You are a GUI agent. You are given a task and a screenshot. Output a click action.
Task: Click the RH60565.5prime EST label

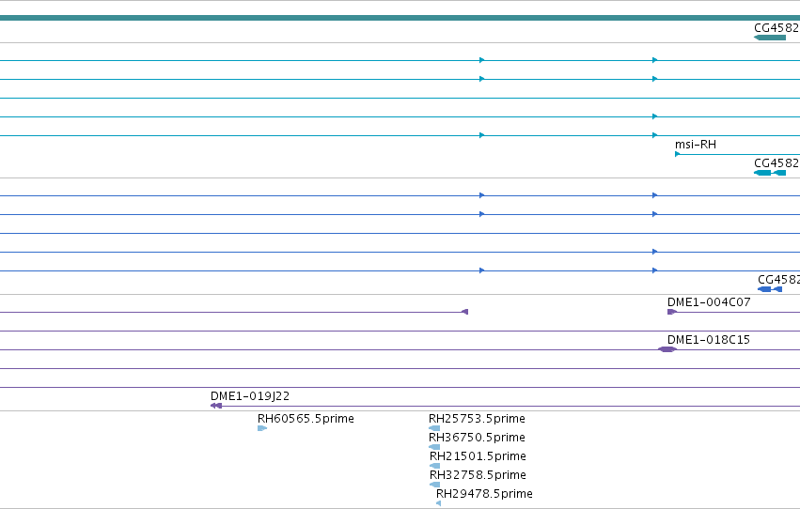[306, 419]
